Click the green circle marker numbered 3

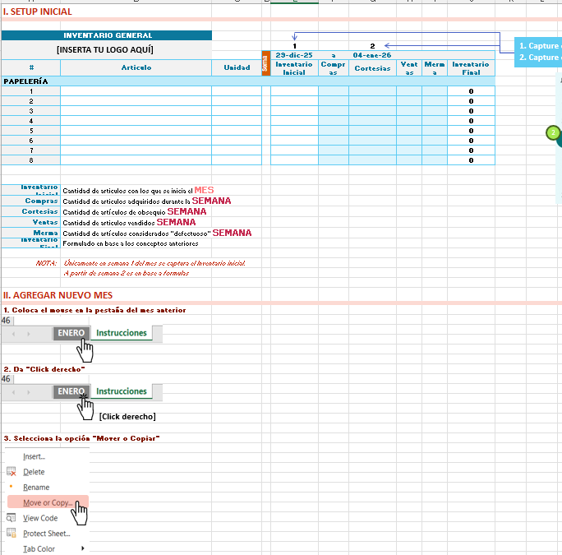click(554, 132)
